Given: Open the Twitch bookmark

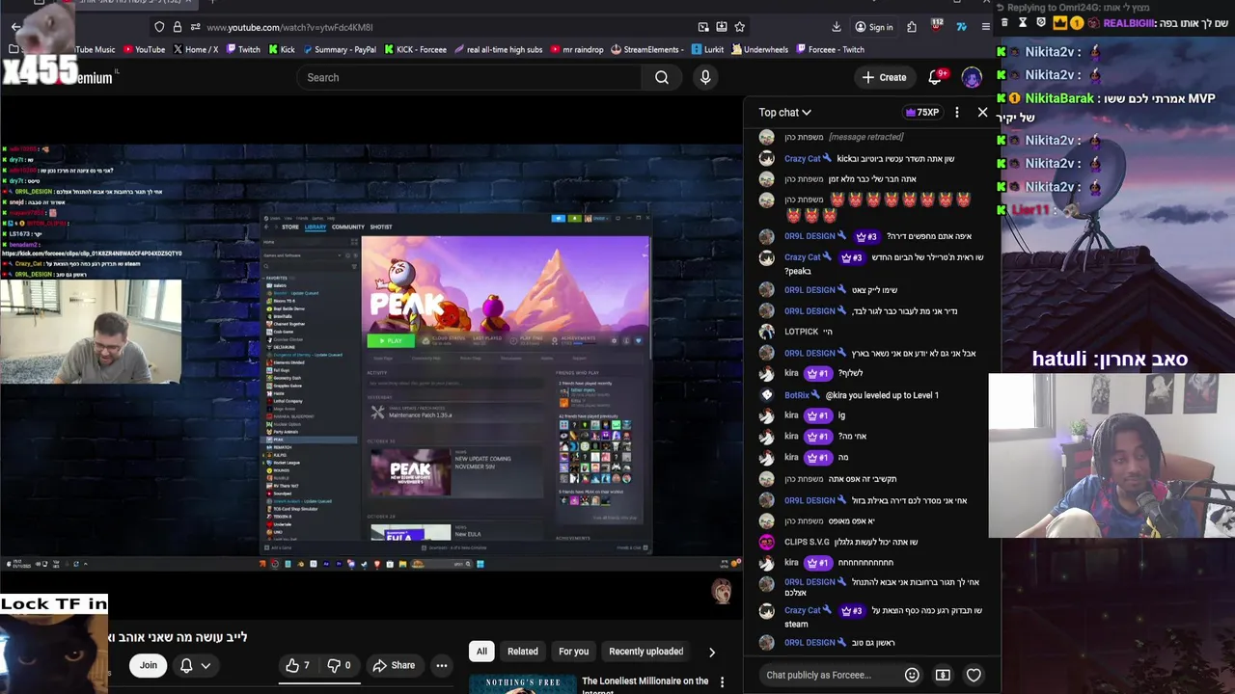Looking at the screenshot, I should 242,49.
